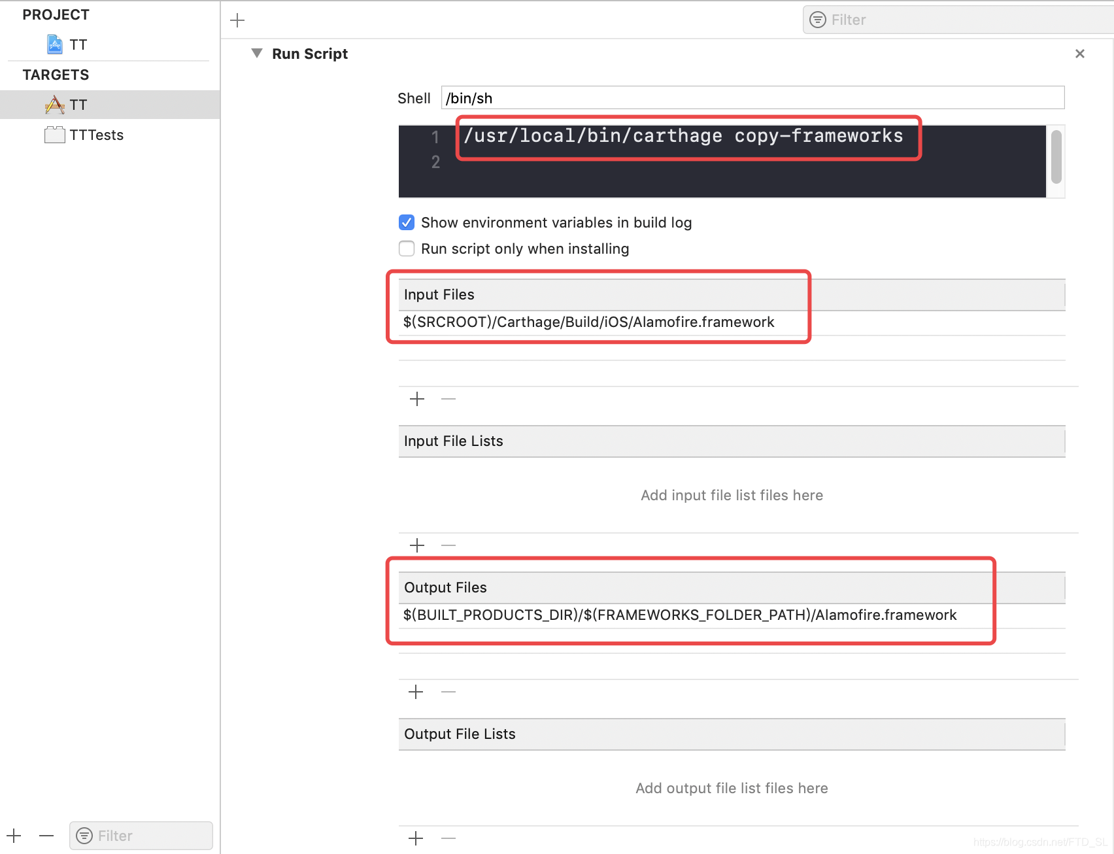Image resolution: width=1114 pixels, height=854 pixels.
Task: Collapse the Run Script disclosure triangle
Action: 257,53
